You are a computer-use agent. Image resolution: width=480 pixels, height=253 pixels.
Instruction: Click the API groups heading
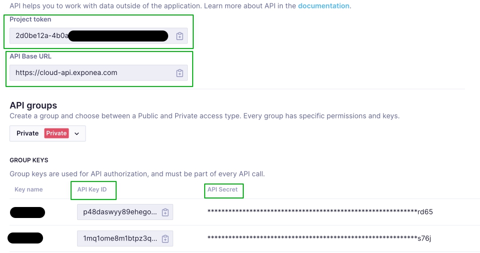click(x=34, y=105)
